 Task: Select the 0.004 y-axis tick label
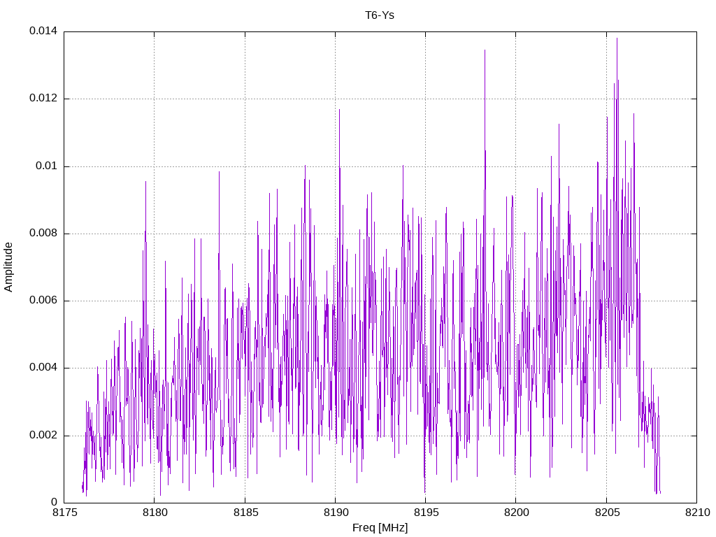click(x=43, y=368)
